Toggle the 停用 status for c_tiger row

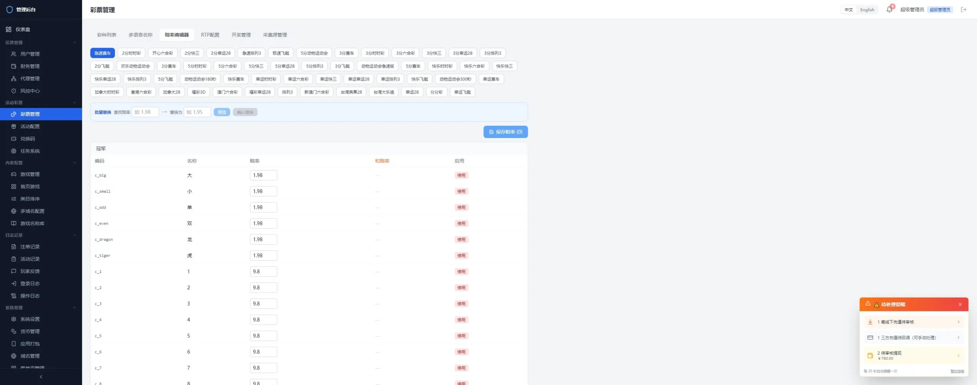(x=461, y=255)
